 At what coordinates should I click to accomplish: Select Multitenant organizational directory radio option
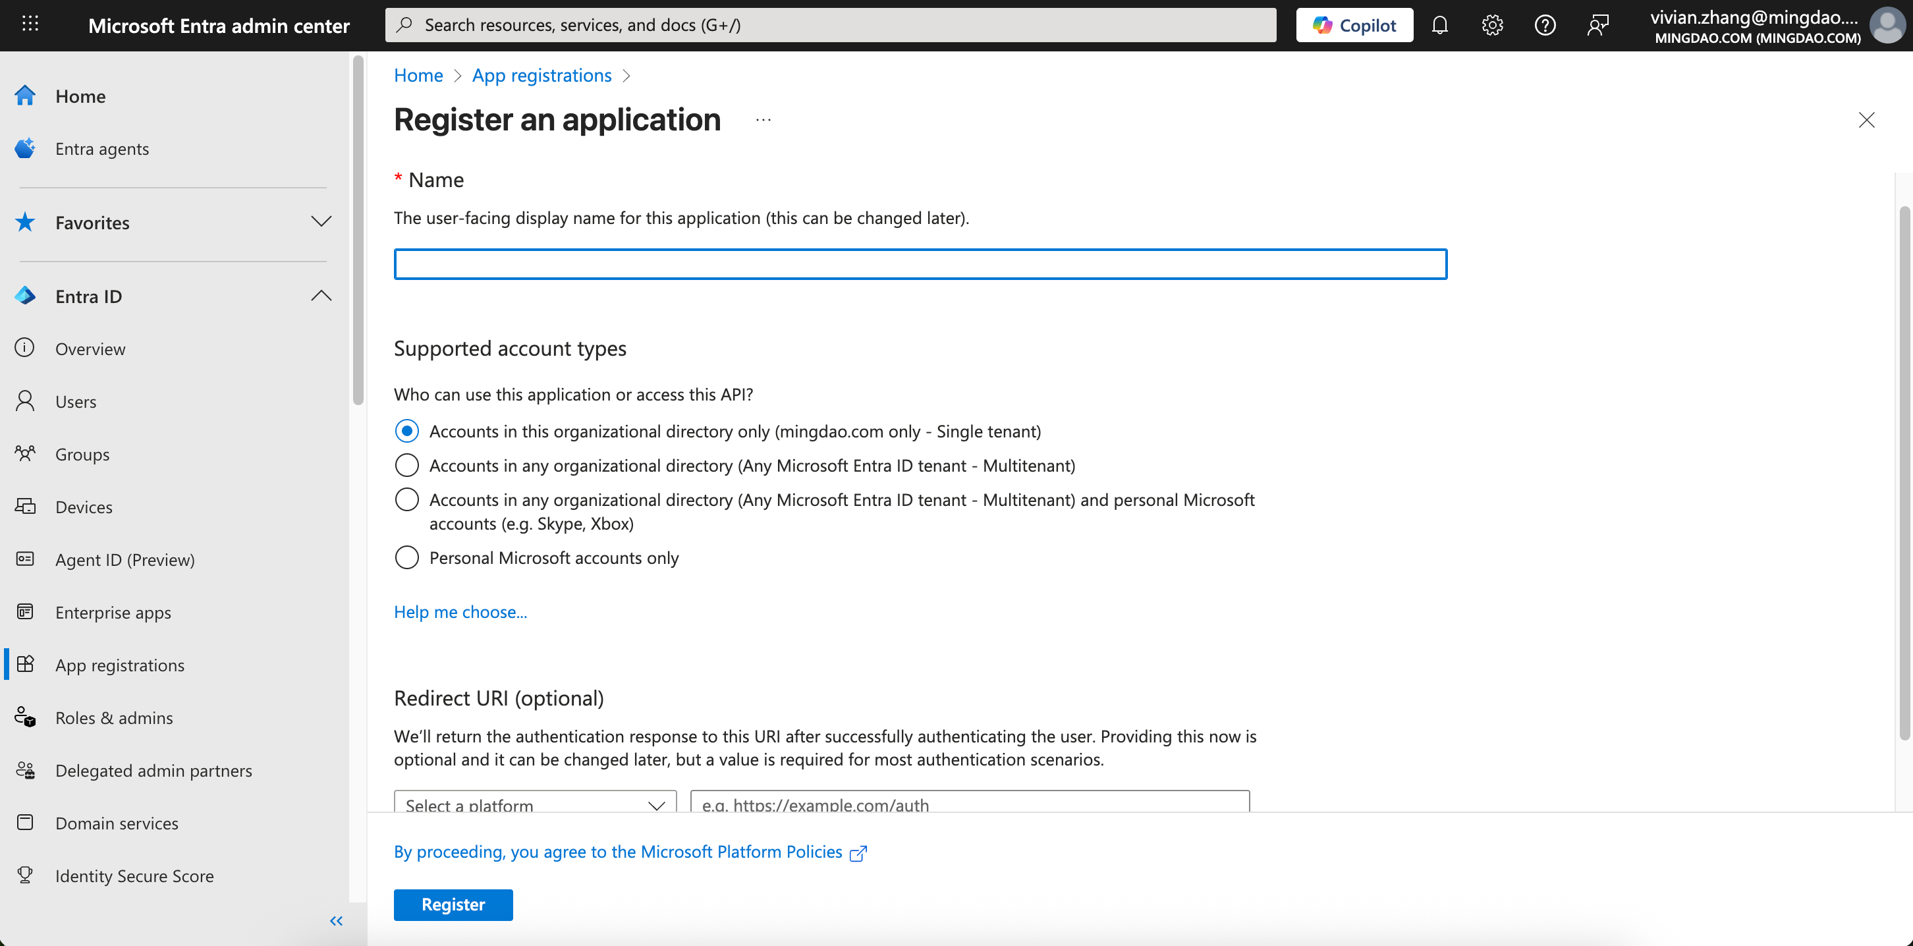pyautogui.click(x=406, y=466)
